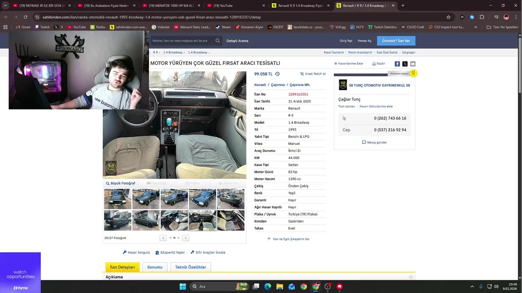
Task: Bookmark this page with the star icon
Action: pyautogui.click(x=449, y=17)
